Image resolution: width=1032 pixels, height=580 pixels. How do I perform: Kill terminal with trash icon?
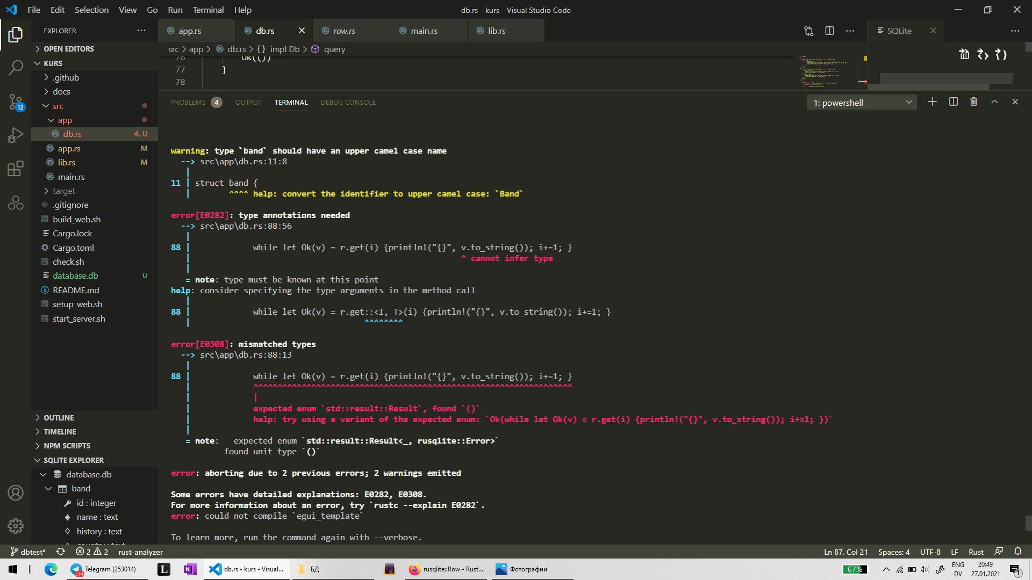pyautogui.click(x=973, y=102)
